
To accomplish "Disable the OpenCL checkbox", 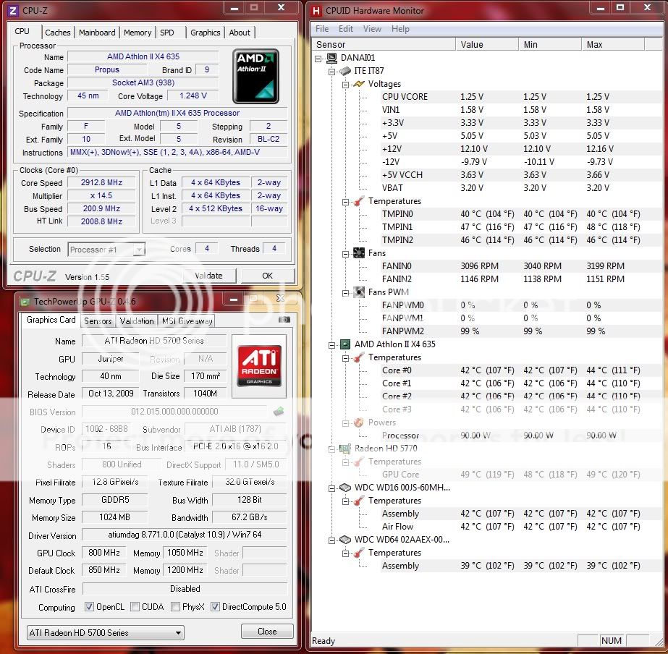I will pyautogui.click(x=88, y=607).
